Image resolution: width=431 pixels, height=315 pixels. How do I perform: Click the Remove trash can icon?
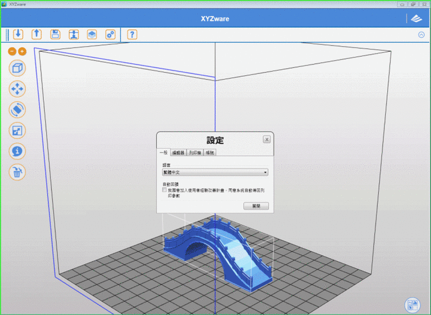pyautogui.click(x=18, y=172)
